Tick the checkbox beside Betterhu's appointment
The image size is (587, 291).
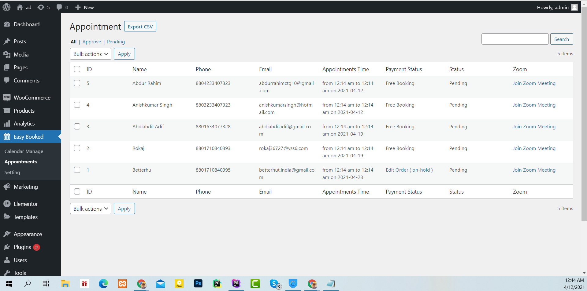(77, 170)
